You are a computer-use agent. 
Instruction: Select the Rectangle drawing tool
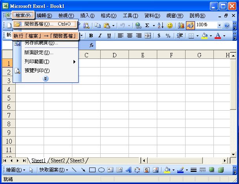pos(92,170)
